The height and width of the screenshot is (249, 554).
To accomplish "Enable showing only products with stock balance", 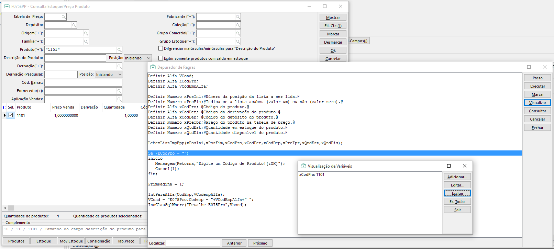I will coord(160,58).
